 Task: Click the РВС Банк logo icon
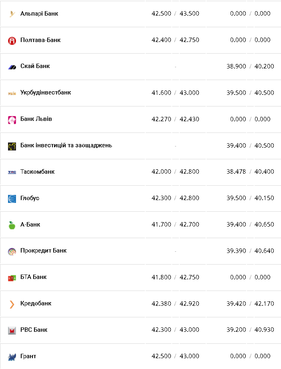coord(12,331)
